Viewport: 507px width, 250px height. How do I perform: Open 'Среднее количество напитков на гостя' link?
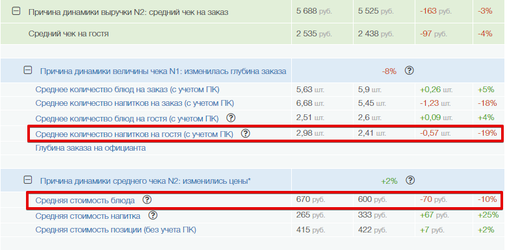coord(134,134)
